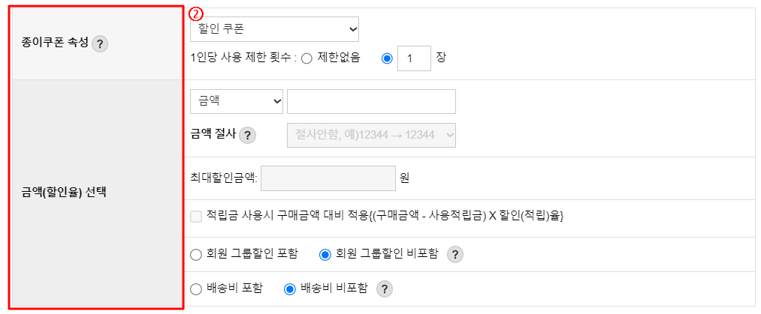761x314 pixels.
Task: Click the red circled number 2 marker
Action: [x=195, y=13]
